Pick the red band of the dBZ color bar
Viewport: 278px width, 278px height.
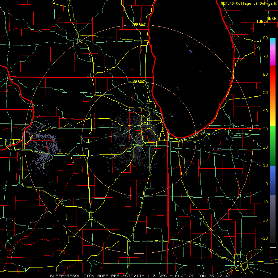273,74
